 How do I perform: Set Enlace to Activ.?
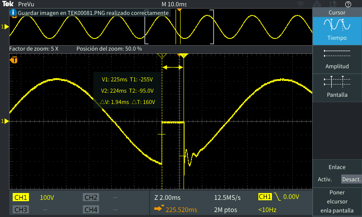pos(324,179)
